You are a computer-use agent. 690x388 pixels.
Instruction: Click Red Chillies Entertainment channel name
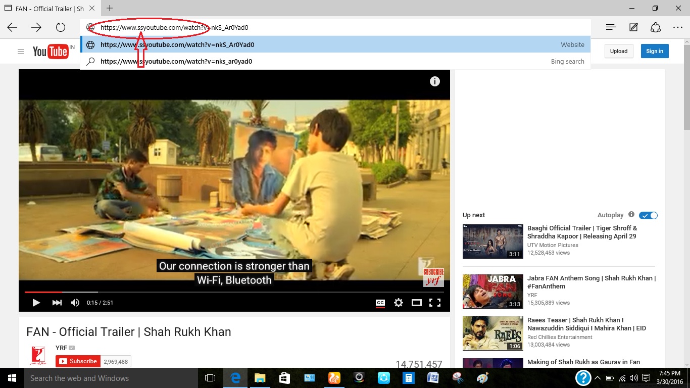point(560,337)
